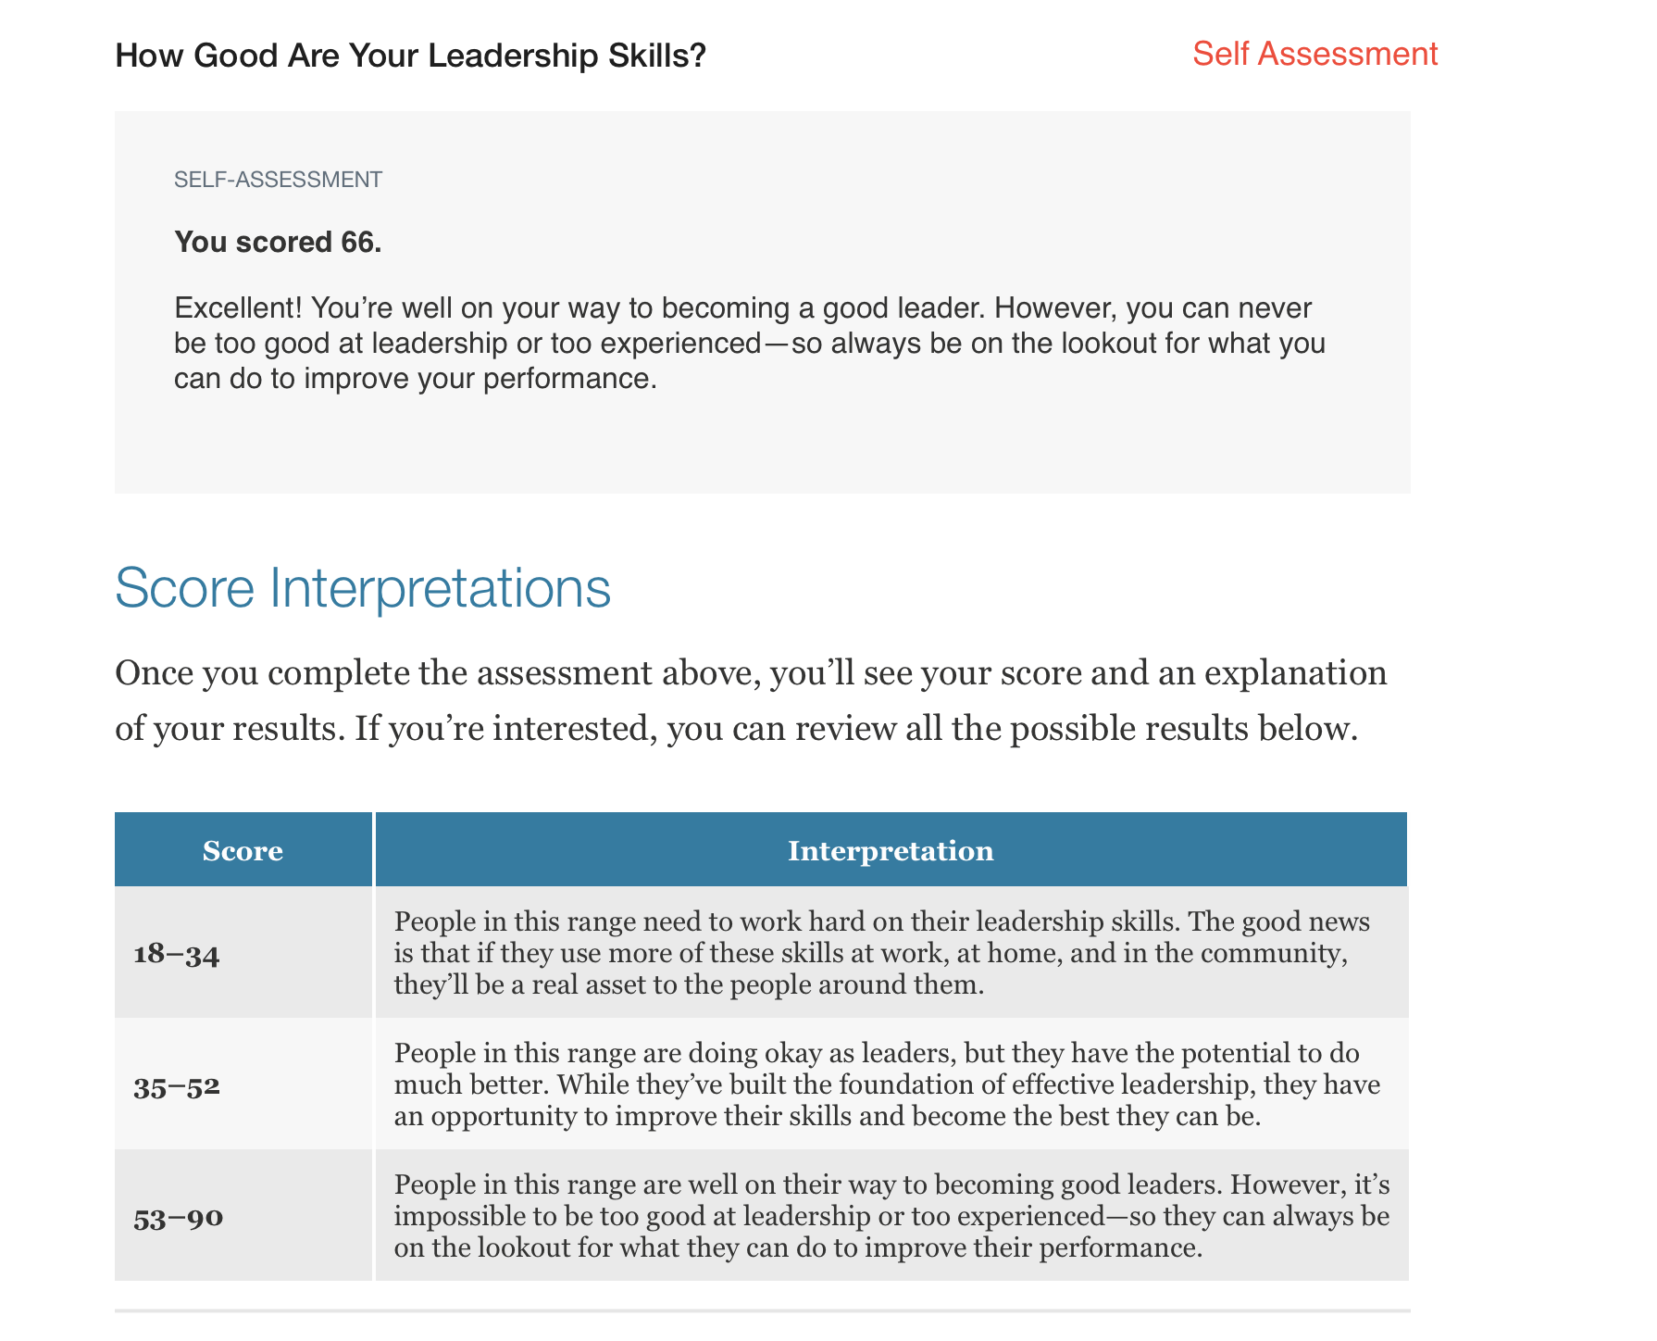Click the divider line below the table
Image resolution: width=1657 pixels, height=1341 pixels.
pos(763,1310)
